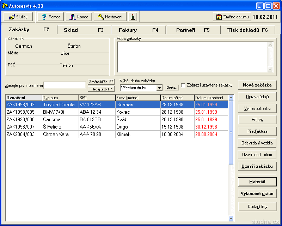Open Nastavení settings with key icon
Viewport: 282px width, 226px height.
(110, 17)
